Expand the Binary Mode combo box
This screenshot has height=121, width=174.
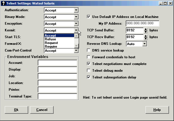coord(76,17)
